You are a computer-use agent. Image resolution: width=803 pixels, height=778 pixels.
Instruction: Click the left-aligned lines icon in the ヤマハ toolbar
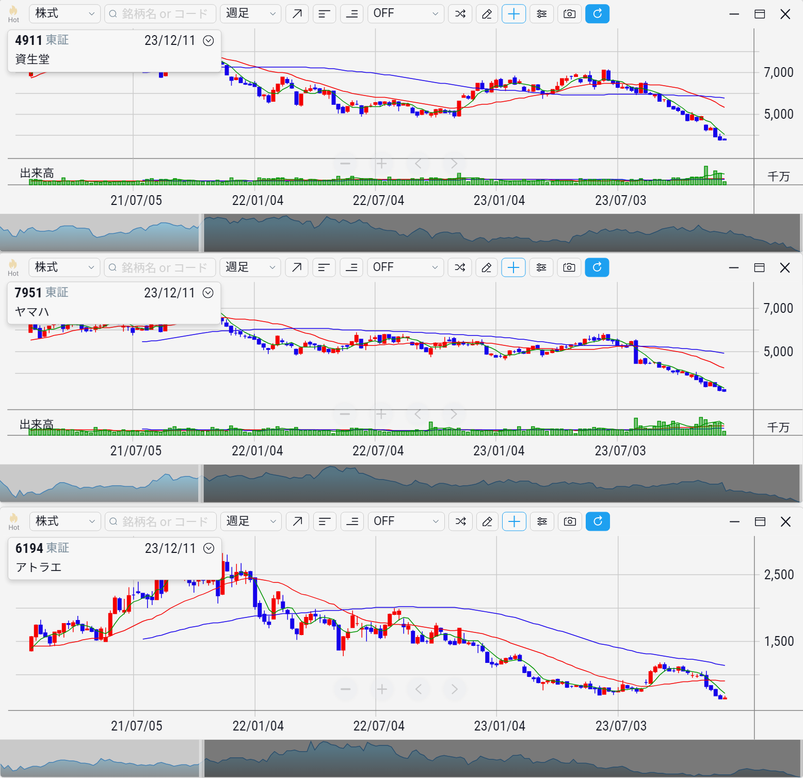coord(324,267)
